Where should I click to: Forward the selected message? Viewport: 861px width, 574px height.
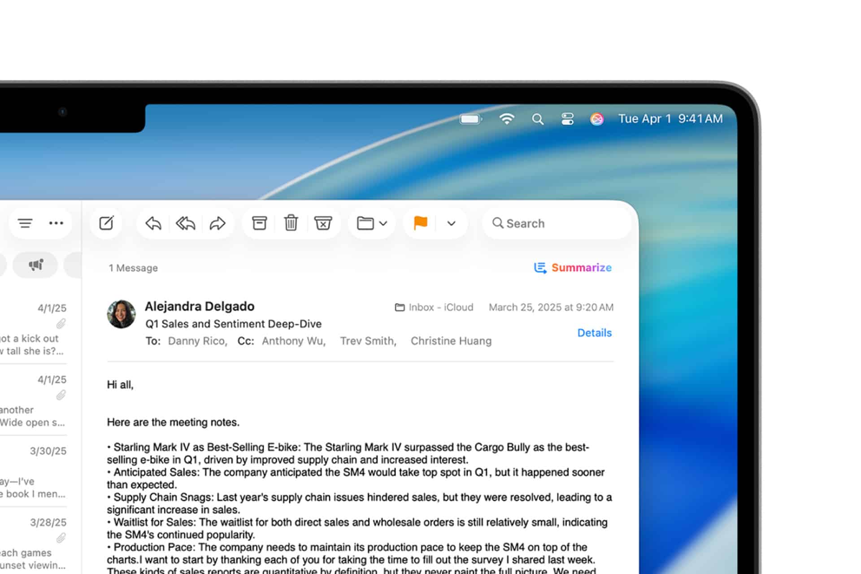pos(217,223)
